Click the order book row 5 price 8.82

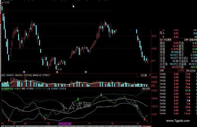pos(176,37)
